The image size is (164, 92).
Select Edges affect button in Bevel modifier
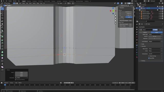[157, 32]
